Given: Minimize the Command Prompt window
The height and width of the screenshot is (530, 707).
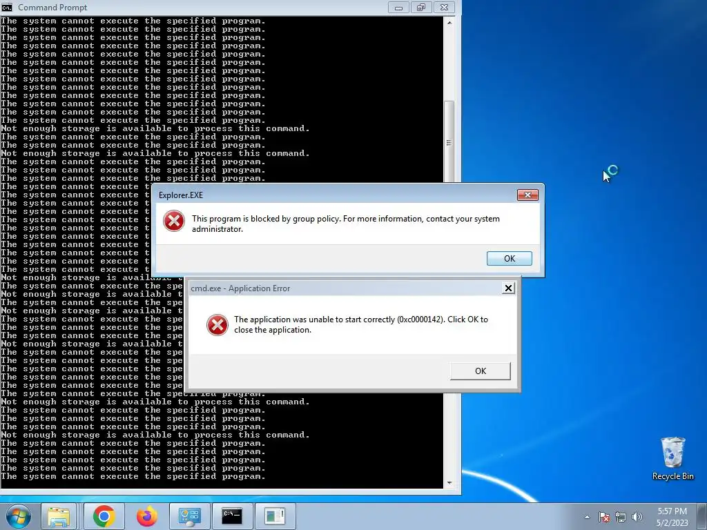Looking at the screenshot, I should [x=398, y=7].
